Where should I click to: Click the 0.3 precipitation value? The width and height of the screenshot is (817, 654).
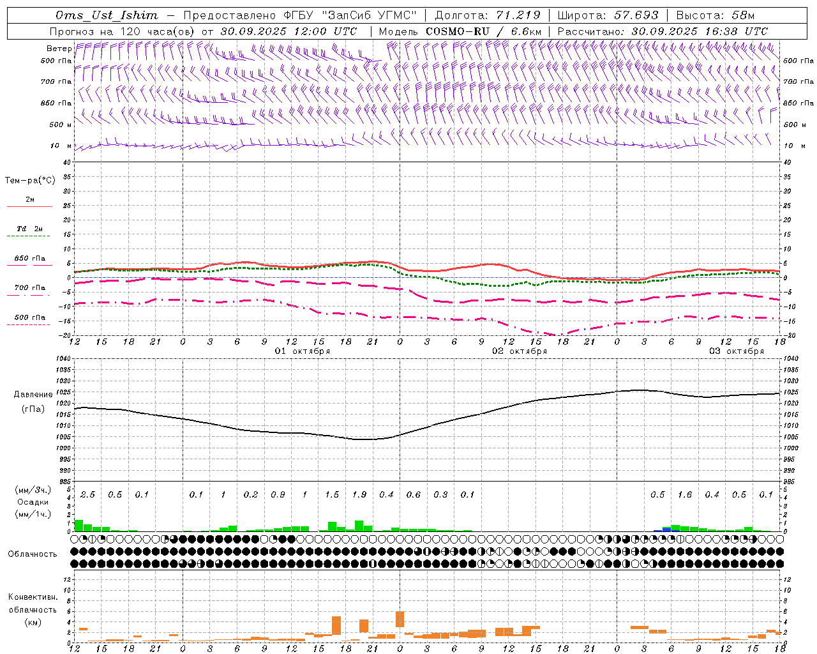(x=440, y=495)
